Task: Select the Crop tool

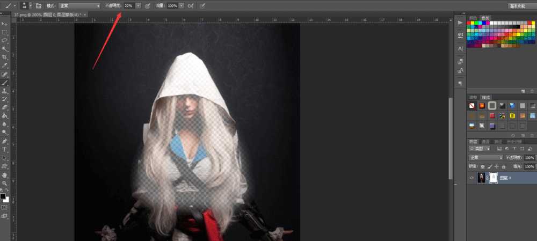Action: (x=5, y=57)
